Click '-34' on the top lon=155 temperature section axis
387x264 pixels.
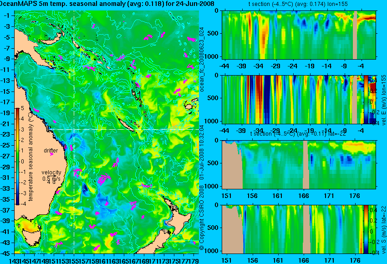(x=259, y=66)
